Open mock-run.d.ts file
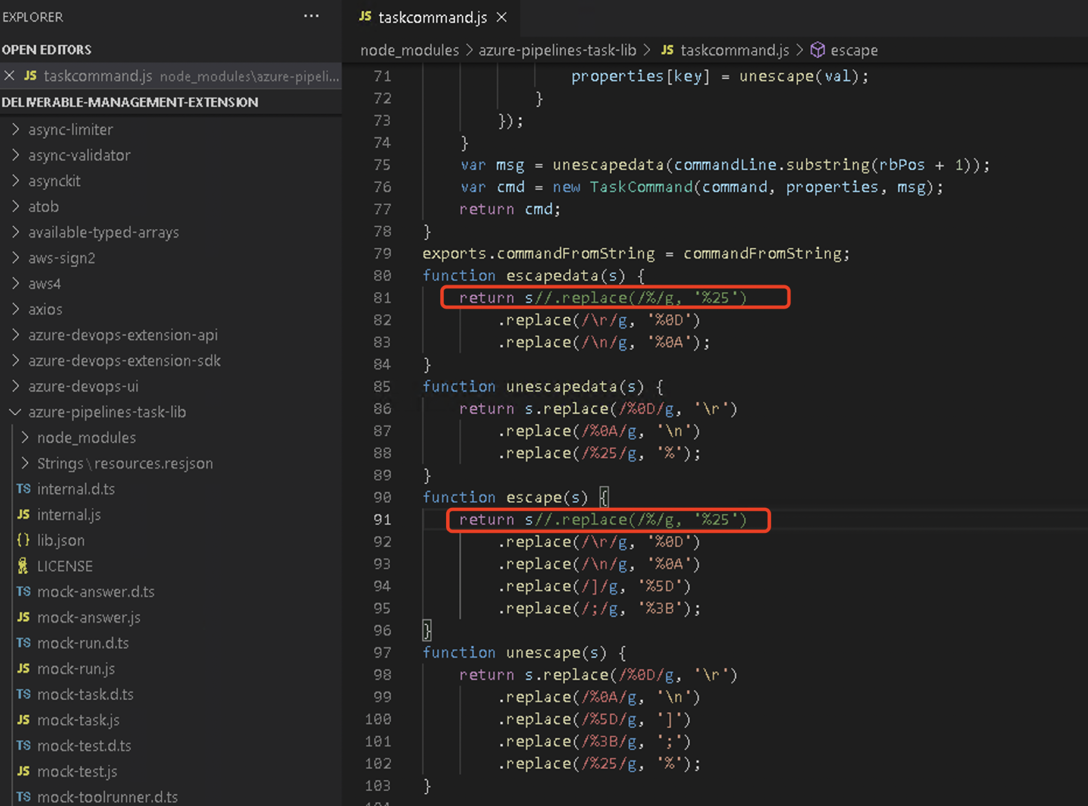The image size is (1088, 806). tap(83, 644)
